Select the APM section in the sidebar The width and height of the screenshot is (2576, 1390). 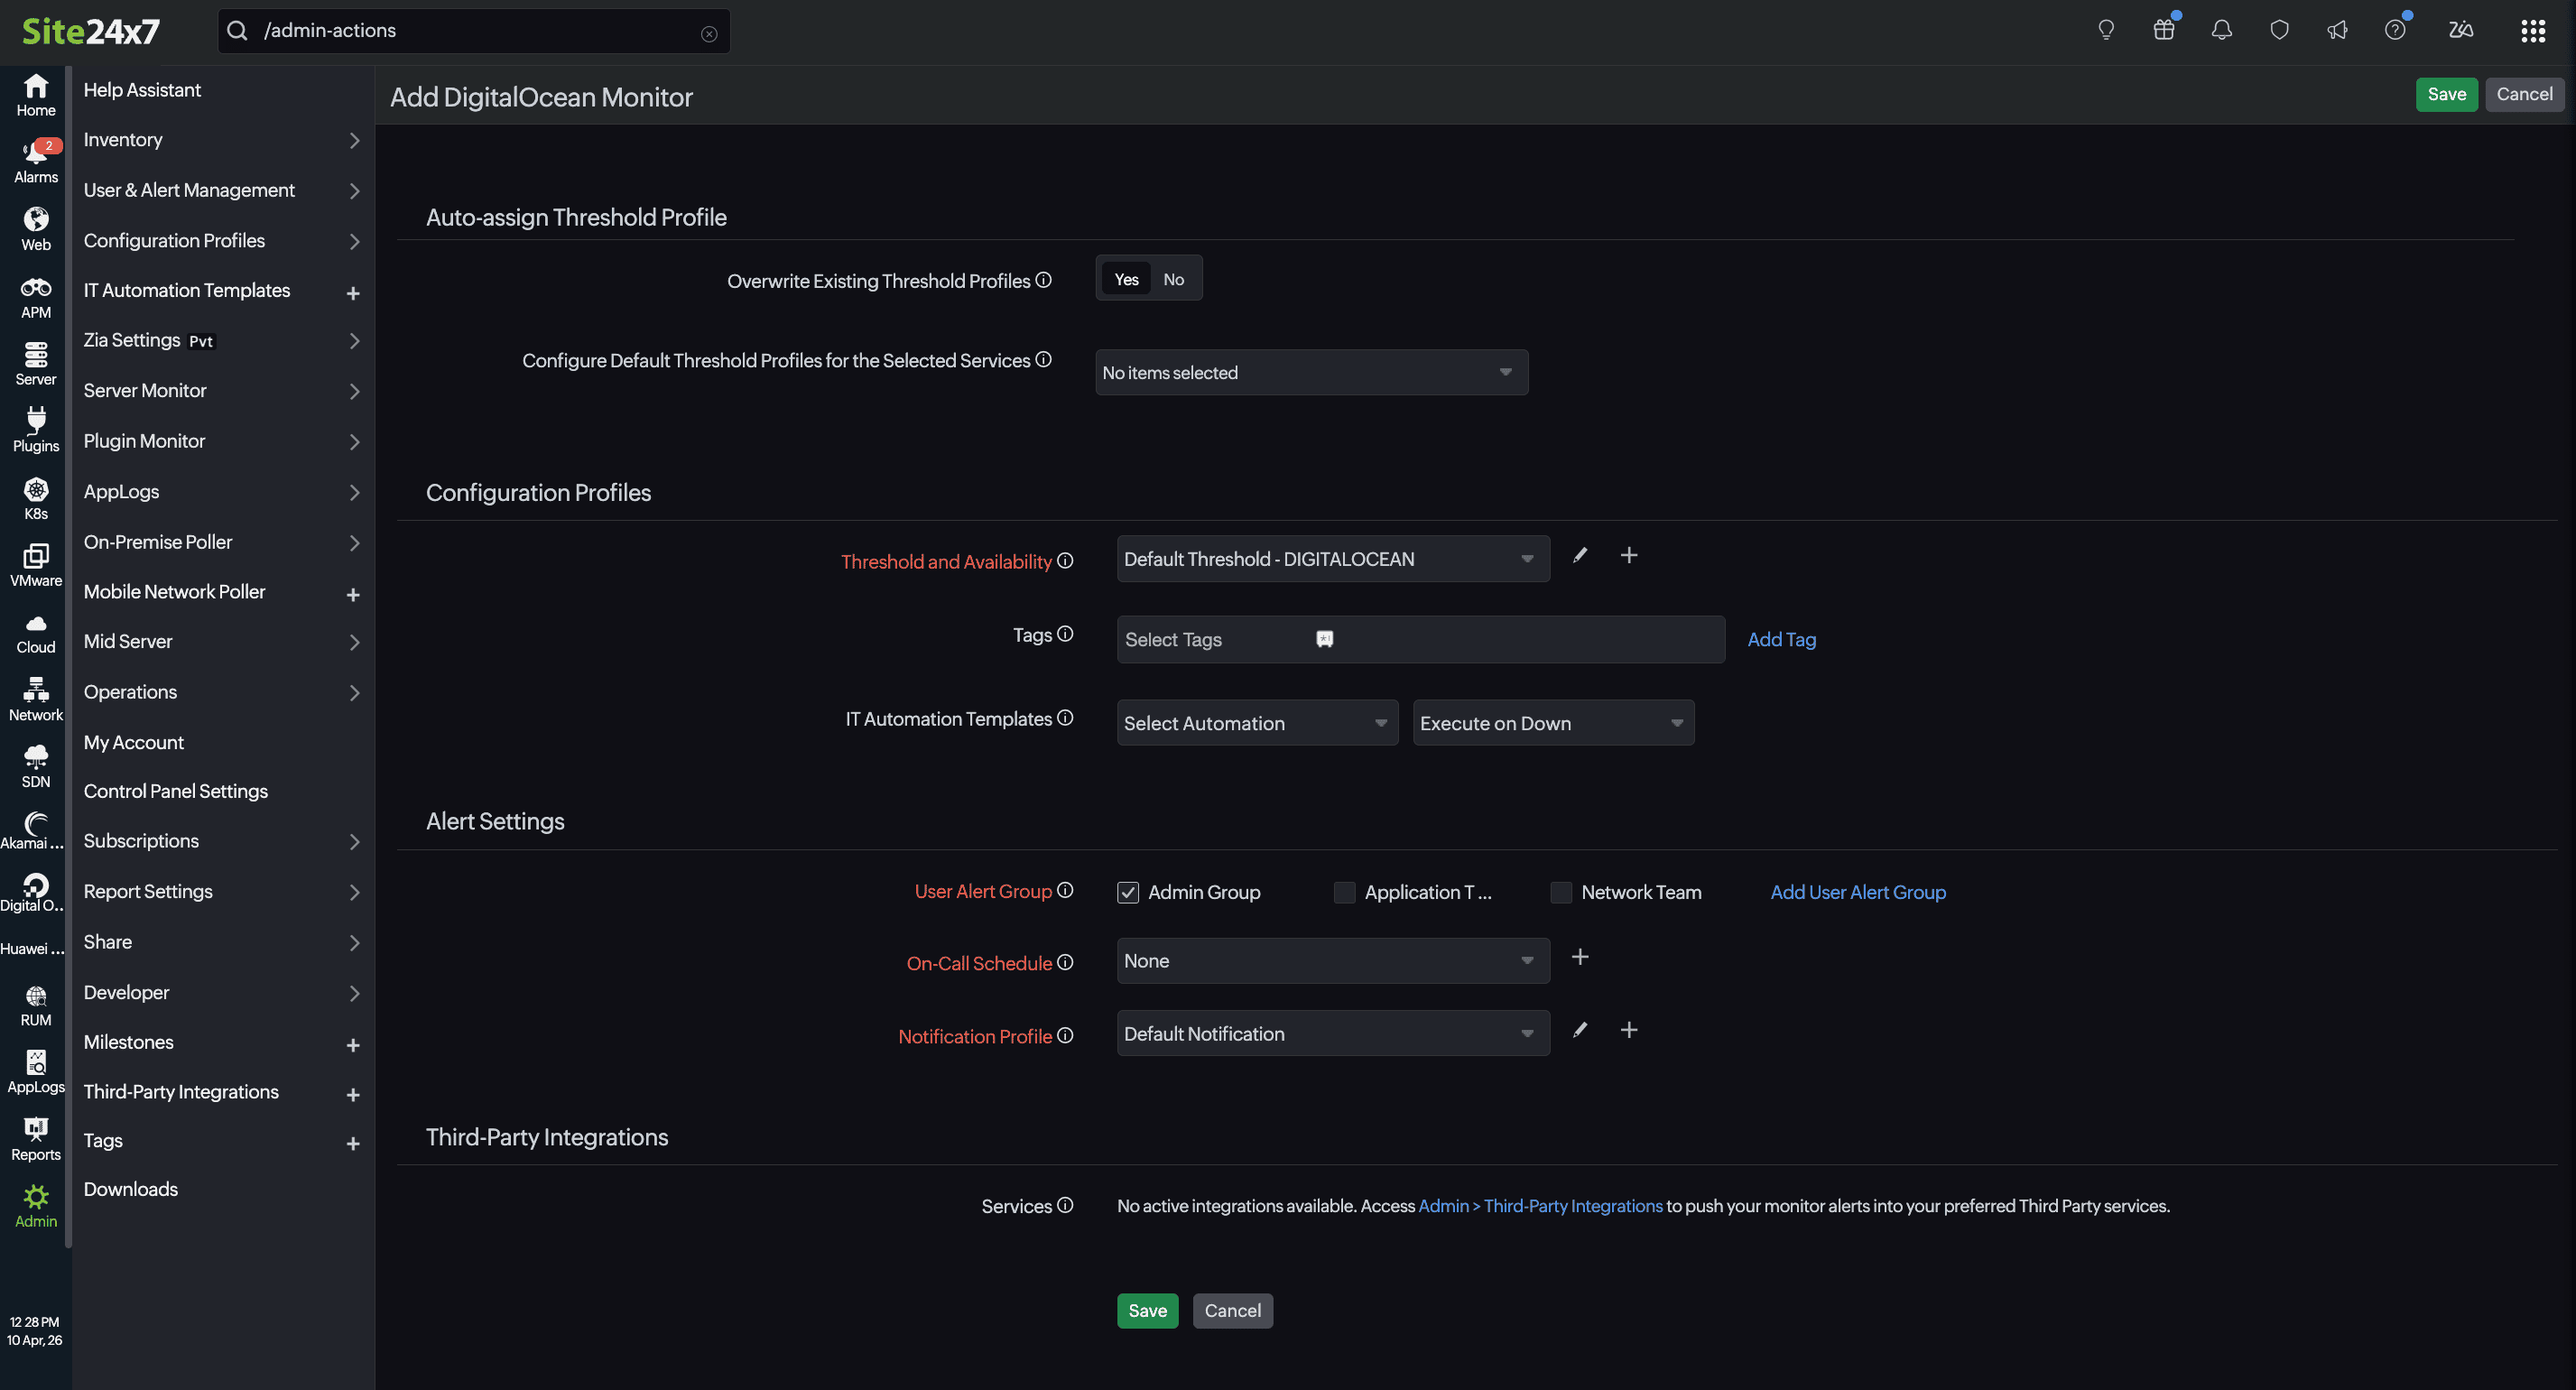(x=35, y=296)
